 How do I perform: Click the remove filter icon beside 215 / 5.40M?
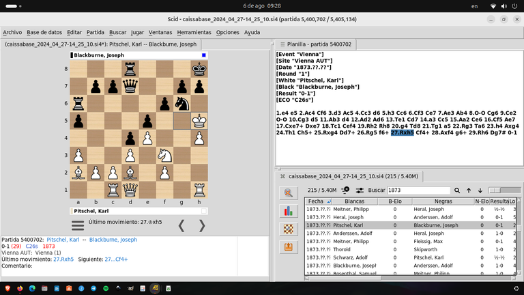coord(345,190)
